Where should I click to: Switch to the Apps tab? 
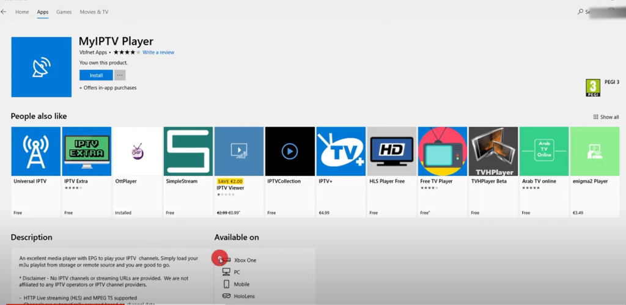tap(43, 12)
